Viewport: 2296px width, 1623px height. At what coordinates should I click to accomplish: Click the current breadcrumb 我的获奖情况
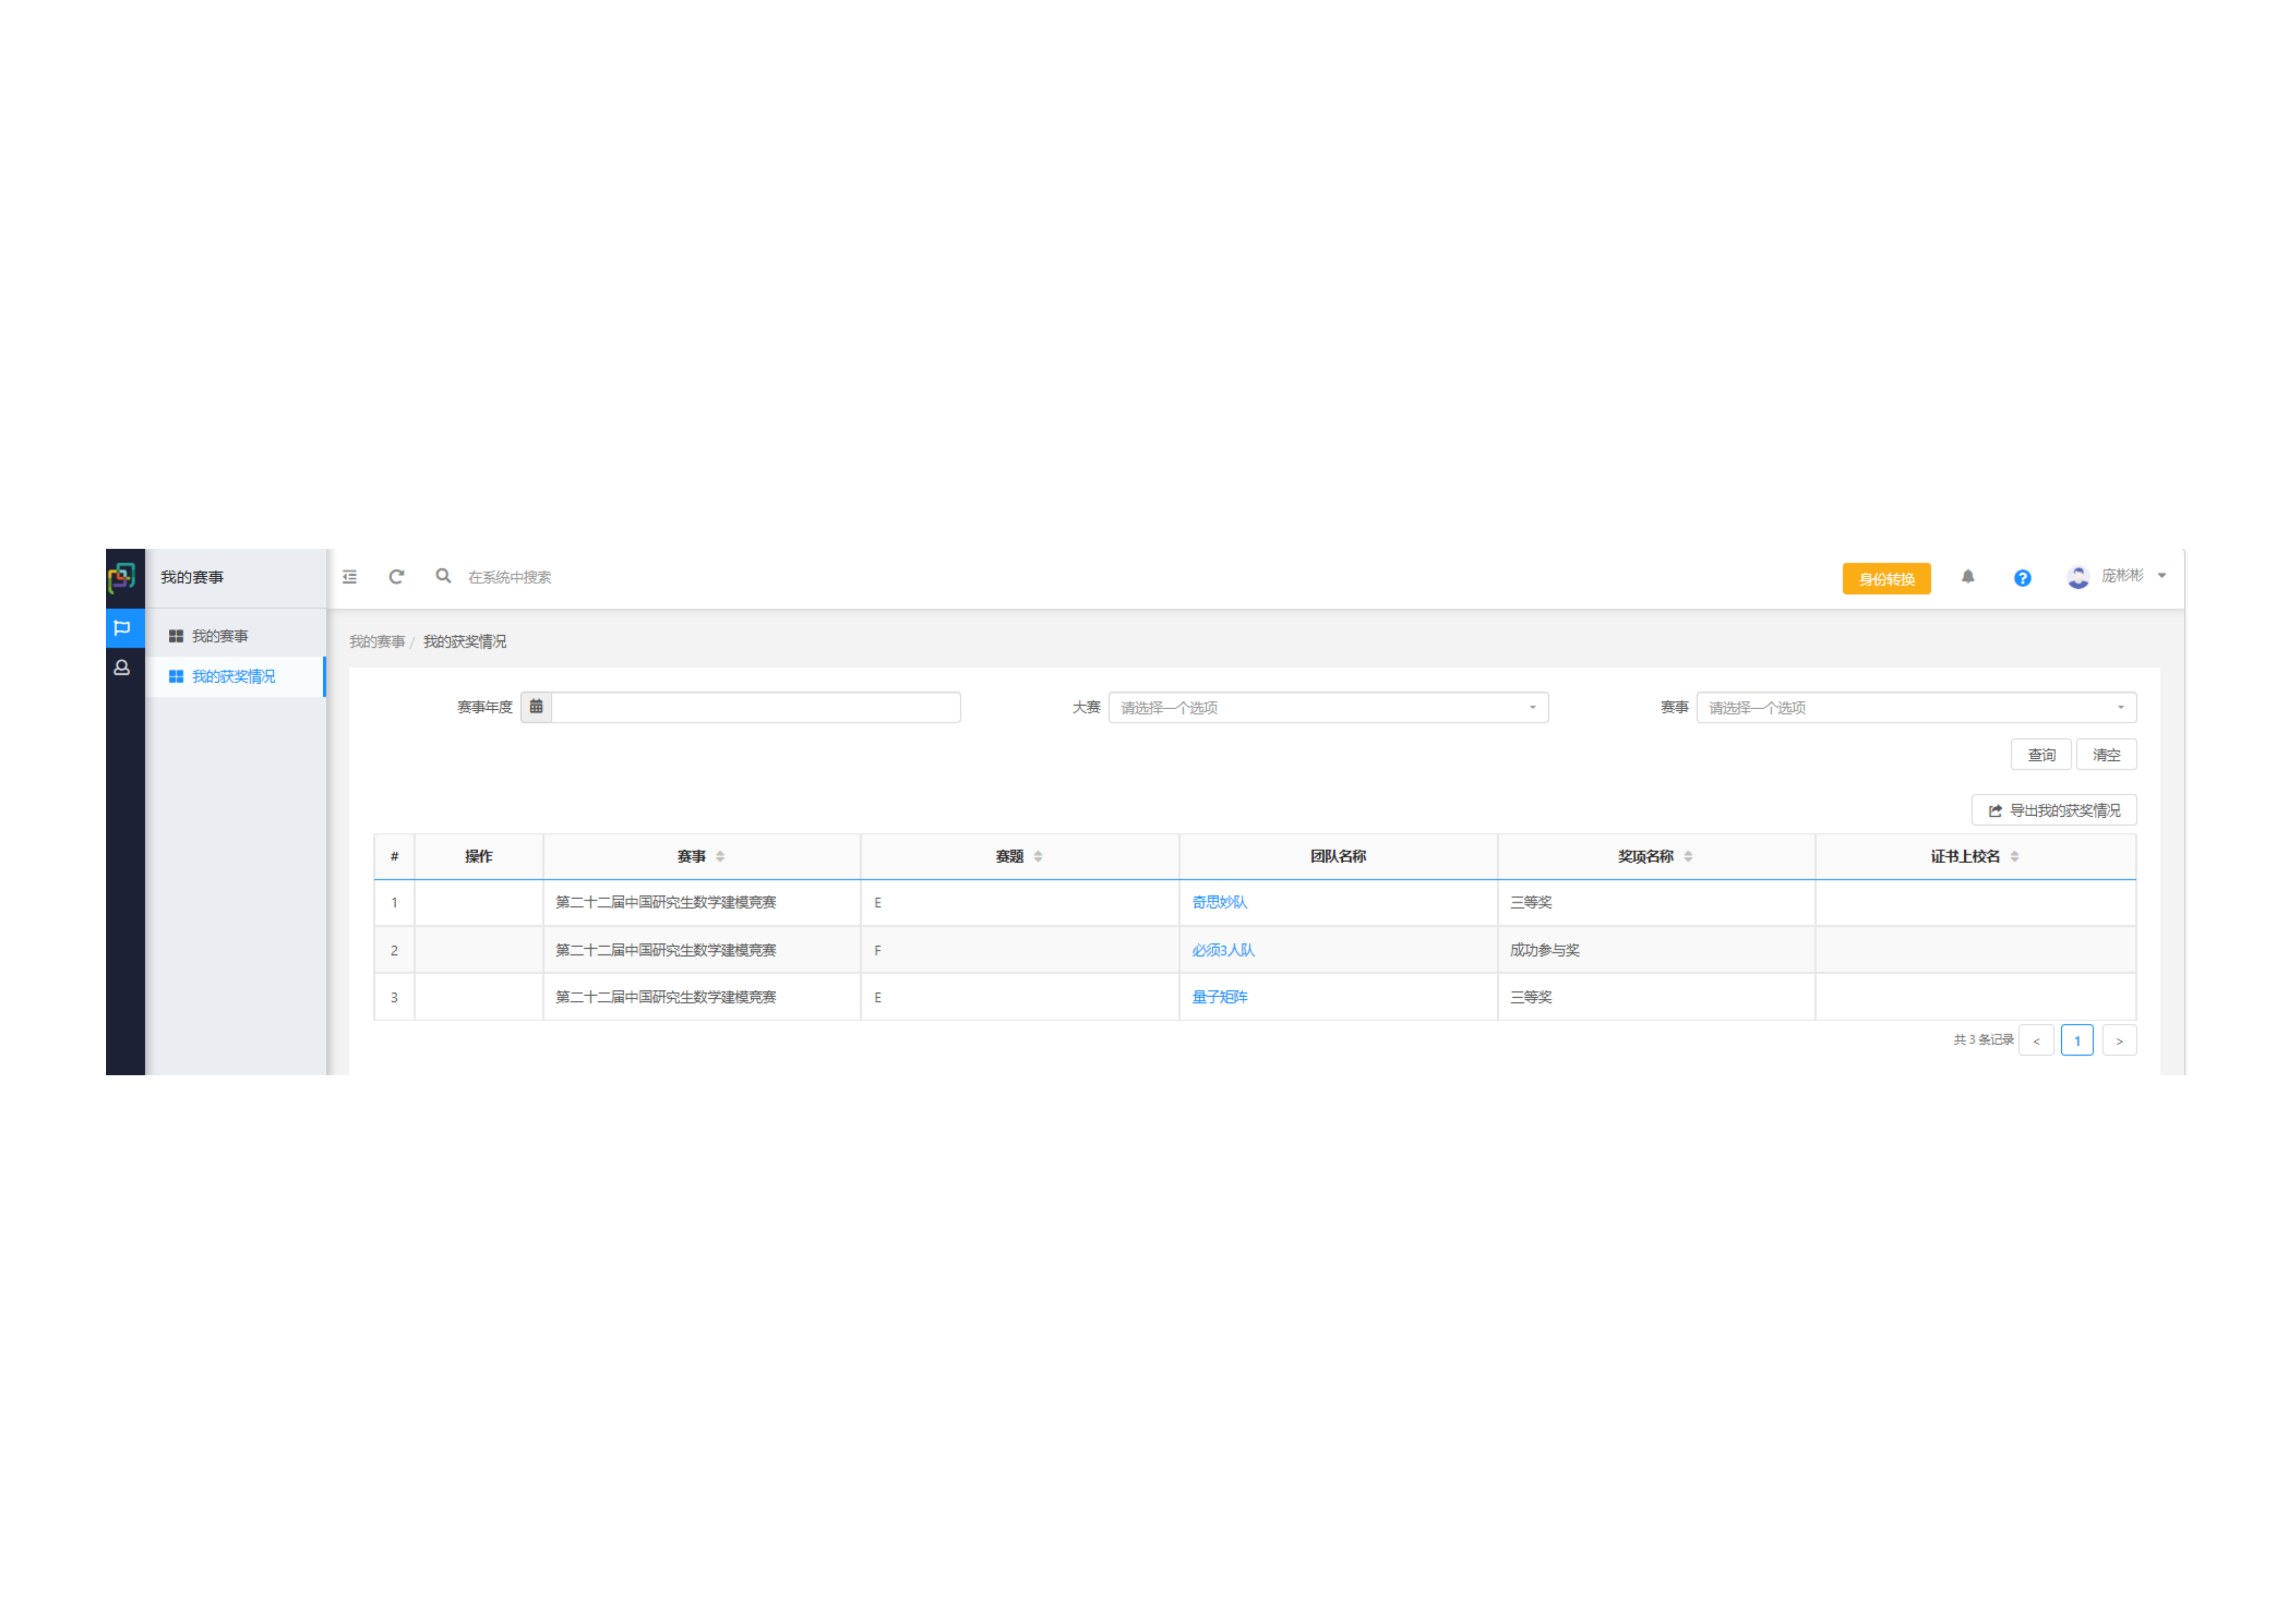click(x=465, y=642)
